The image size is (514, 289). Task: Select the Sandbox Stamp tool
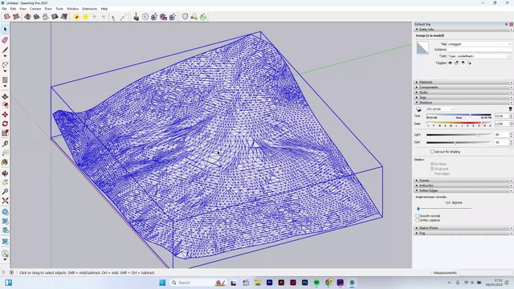(x=36, y=16)
